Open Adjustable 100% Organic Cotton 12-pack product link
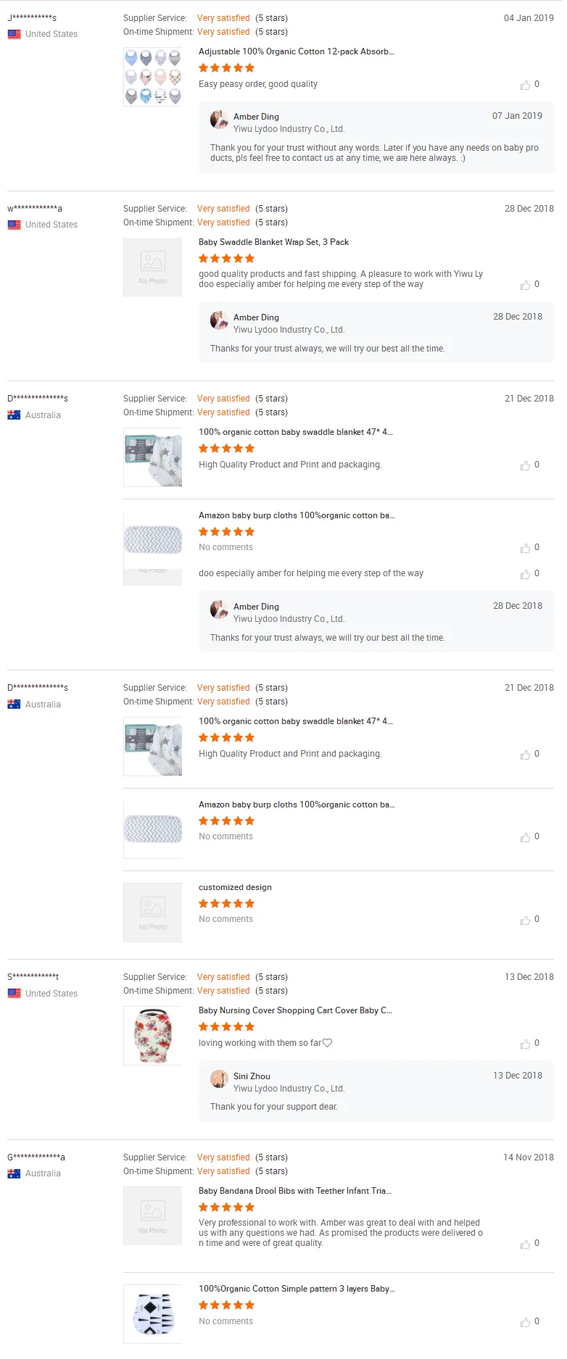This screenshot has height=1359, width=567. click(x=297, y=51)
